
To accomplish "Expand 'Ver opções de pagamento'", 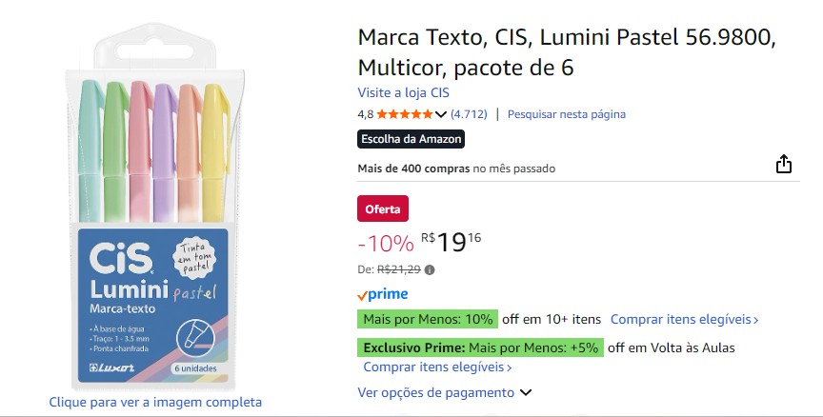I will point(444,392).
